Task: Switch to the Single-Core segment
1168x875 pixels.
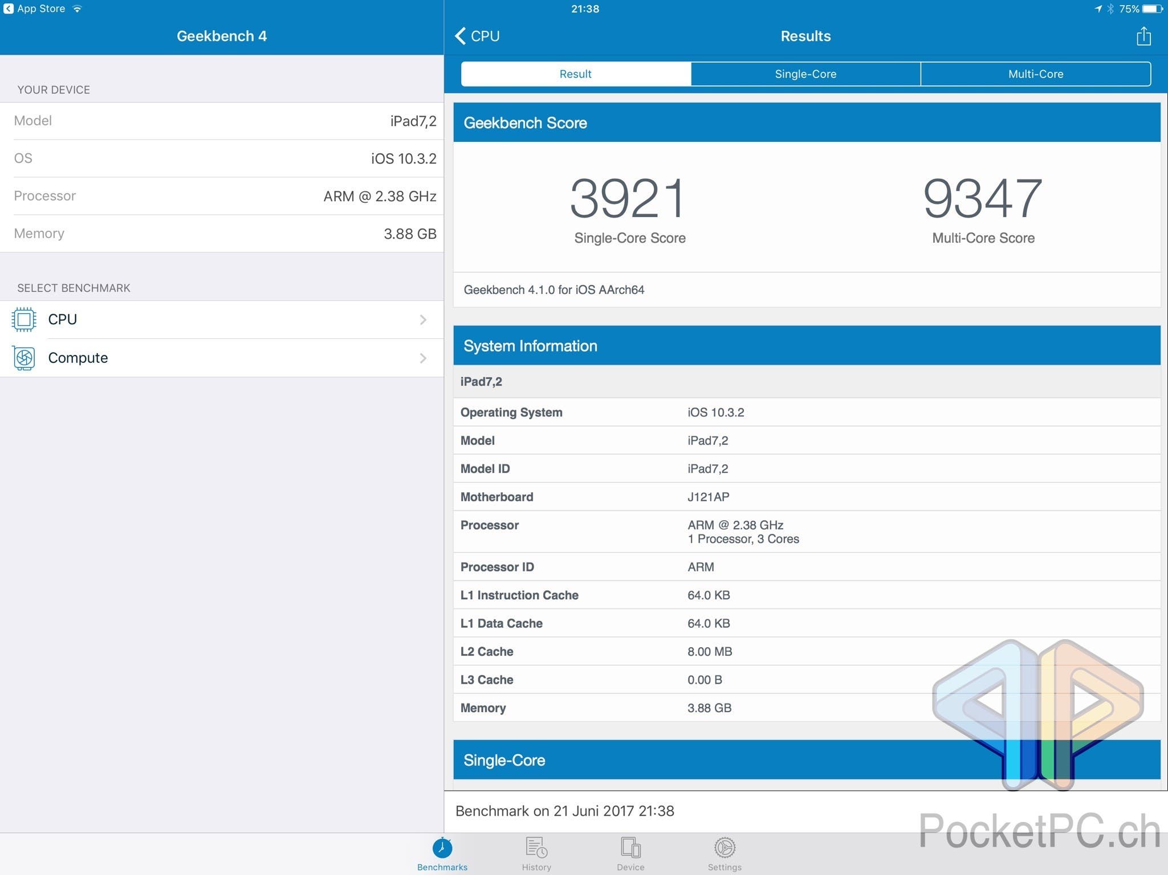Action: point(805,74)
